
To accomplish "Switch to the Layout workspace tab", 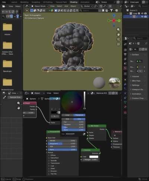I will coord(14,2).
